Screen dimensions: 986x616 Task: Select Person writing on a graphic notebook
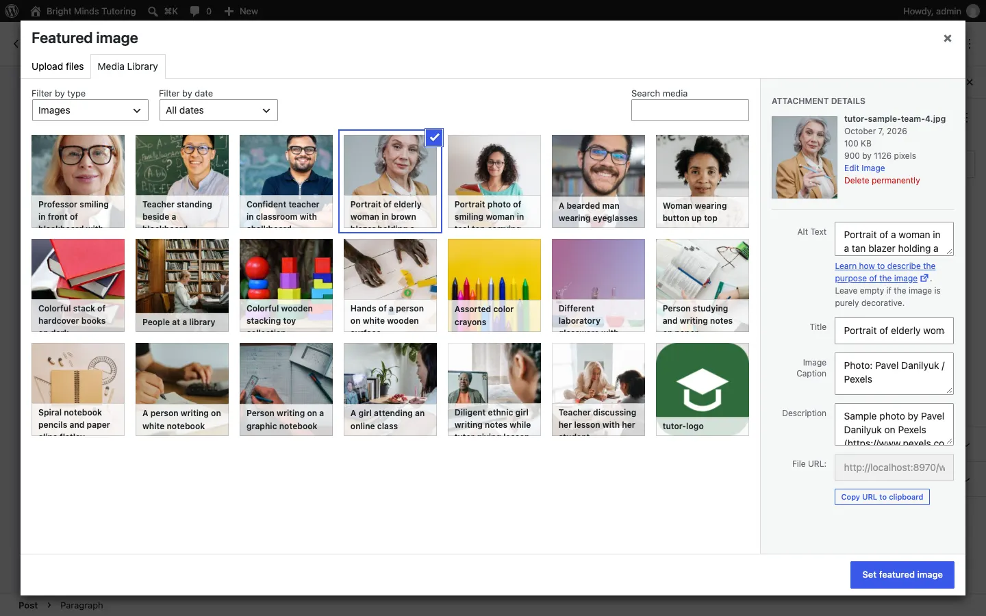click(286, 389)
